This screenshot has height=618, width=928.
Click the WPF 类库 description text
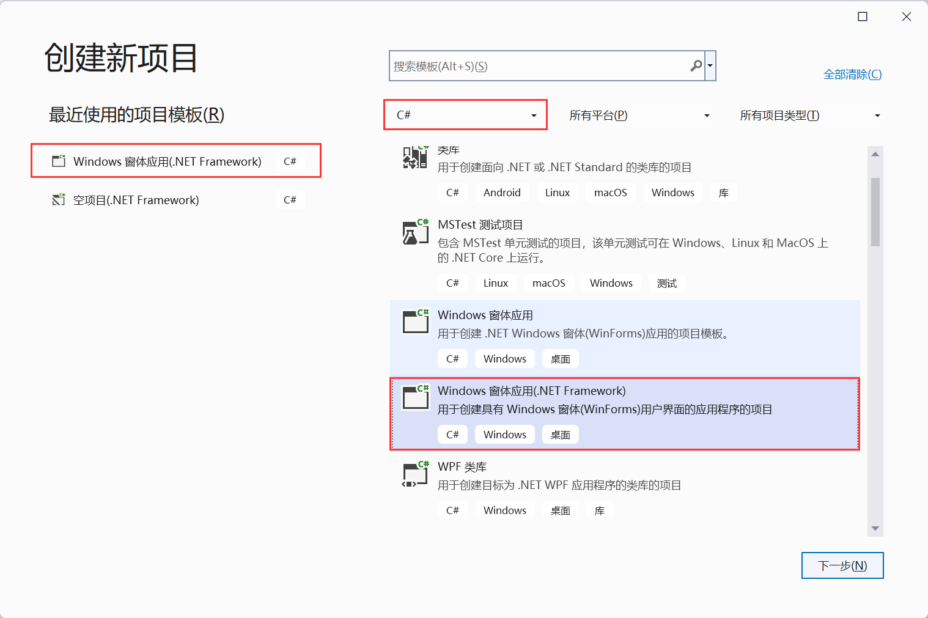pos(559,485)
